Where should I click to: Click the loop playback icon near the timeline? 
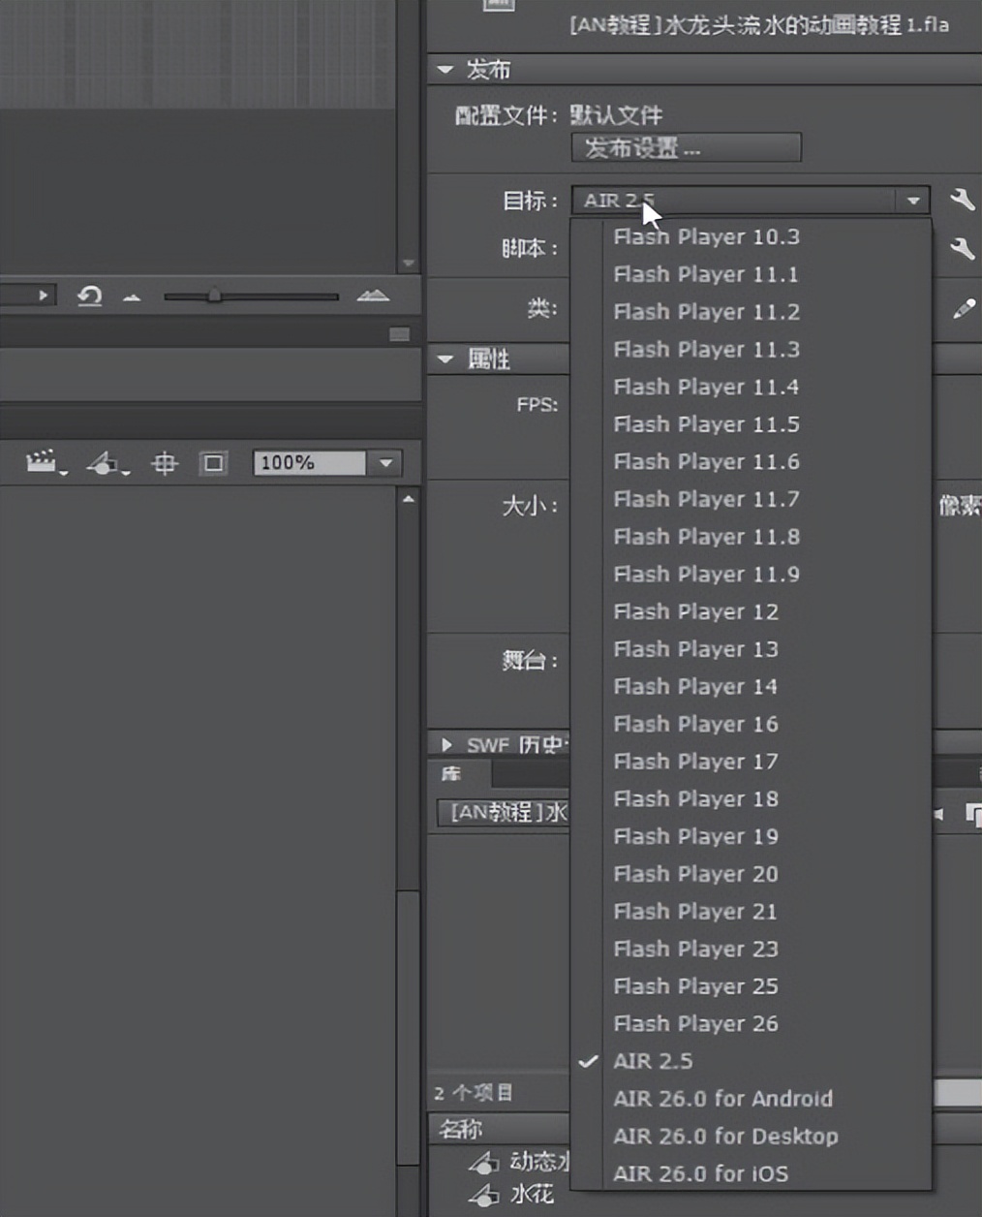[90, 296]
